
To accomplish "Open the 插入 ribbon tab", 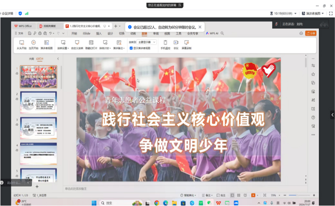I will pyautogui.click(x=99, y=33).
